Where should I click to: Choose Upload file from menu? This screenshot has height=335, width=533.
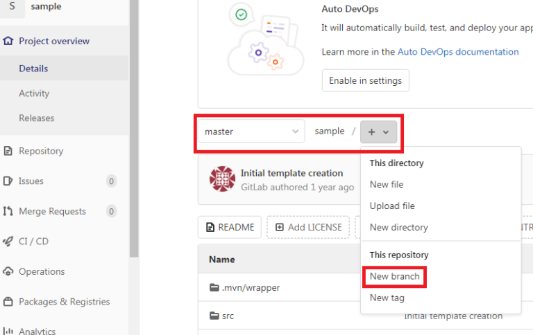[392, 206]
